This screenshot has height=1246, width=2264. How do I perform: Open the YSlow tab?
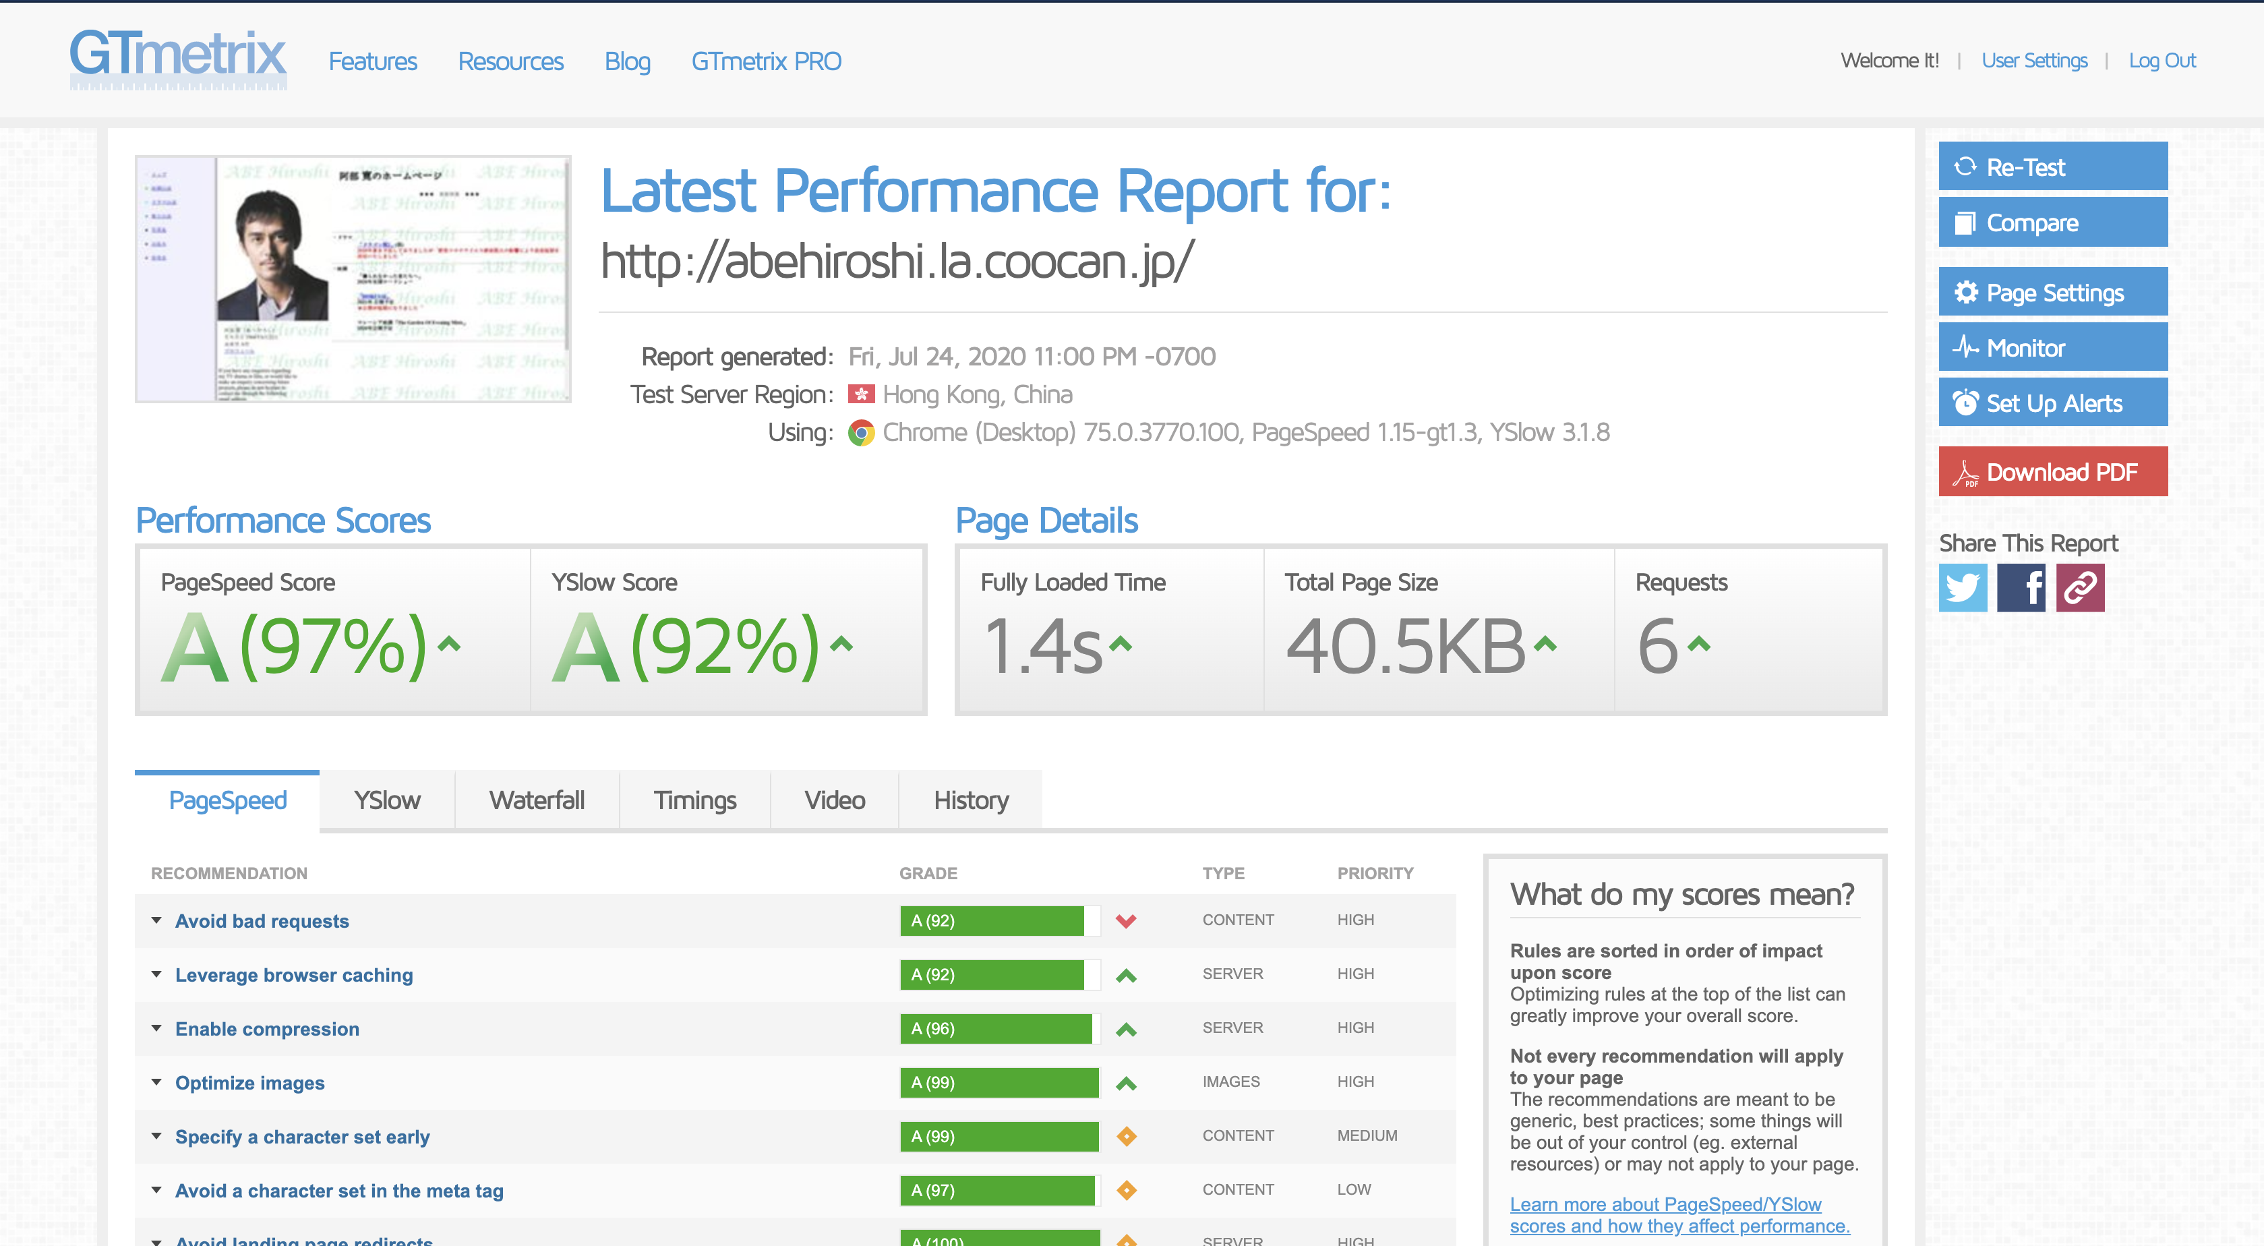[387, 800]
